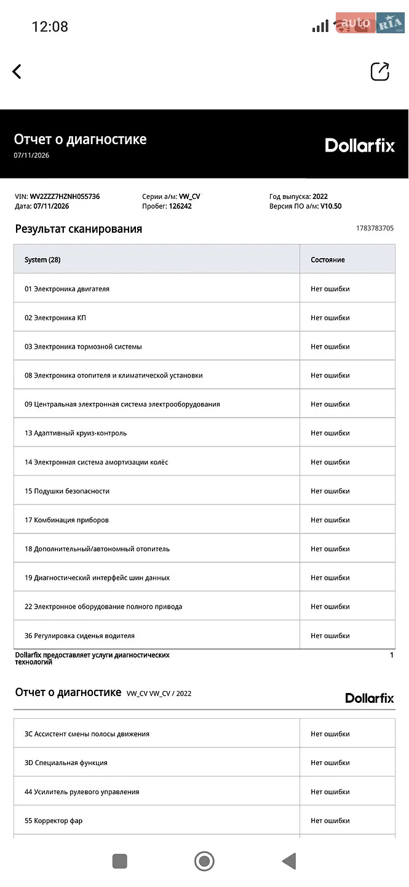
Task: Tap the Android back triangle button
Action: 288,861
